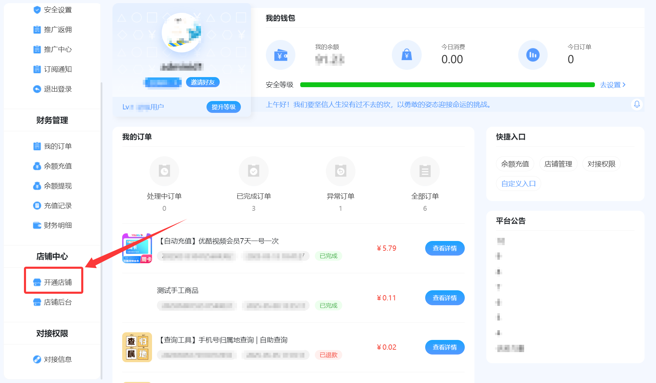View details of Youku membership order

[445, 248]
